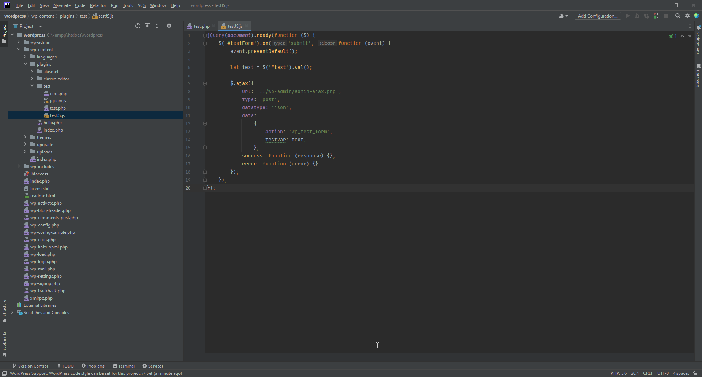Click Run with Coverage icon
This screenshot has height=377, width=702.
(647, 16)
